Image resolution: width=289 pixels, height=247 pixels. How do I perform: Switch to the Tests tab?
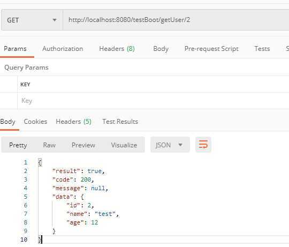click(x=262, y=49)
